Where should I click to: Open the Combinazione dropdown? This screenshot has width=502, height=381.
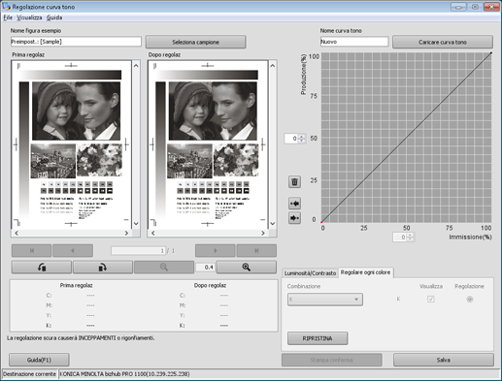(x=325, y=300)
